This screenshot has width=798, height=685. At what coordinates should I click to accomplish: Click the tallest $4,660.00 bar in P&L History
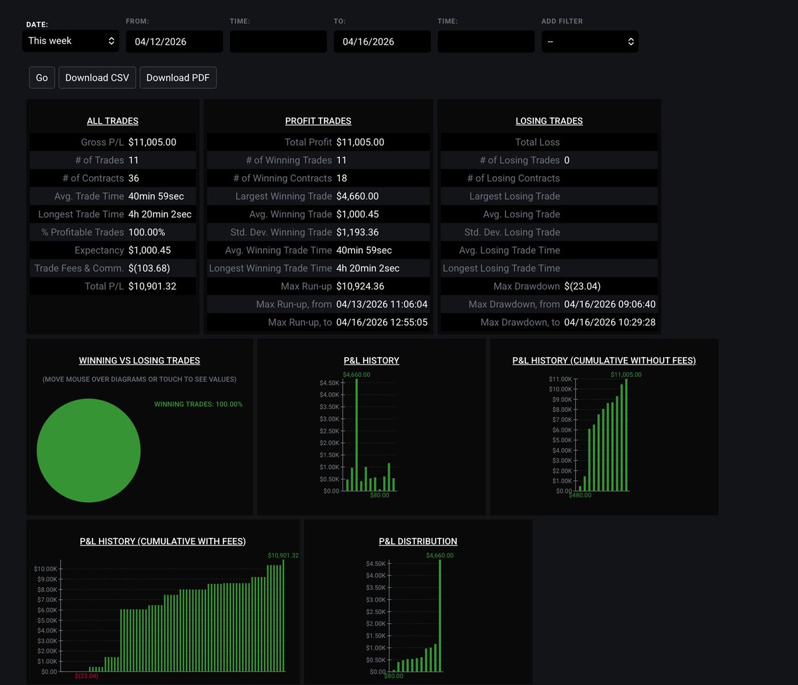356,435
